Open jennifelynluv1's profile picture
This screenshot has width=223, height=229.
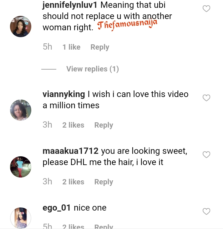21,27
